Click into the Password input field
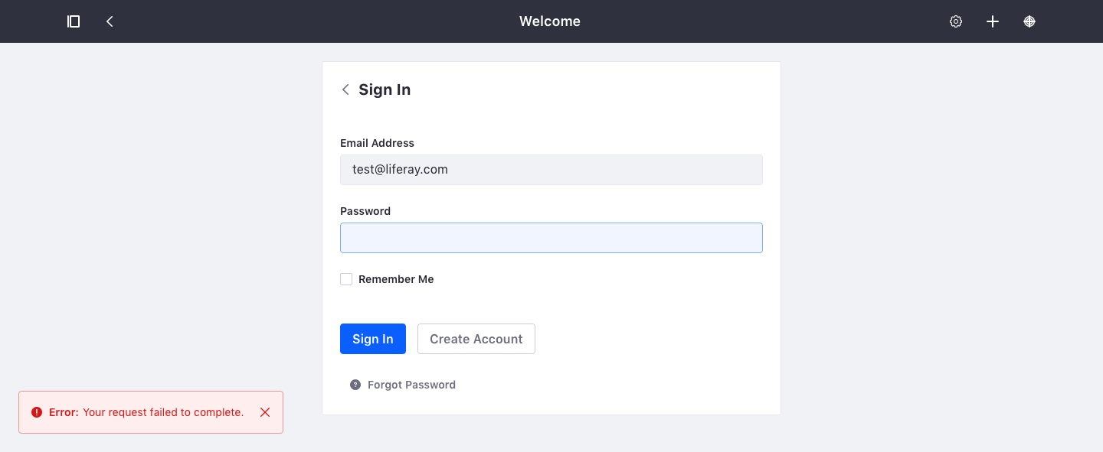The image size is (1103, 452). pos(551,238)
